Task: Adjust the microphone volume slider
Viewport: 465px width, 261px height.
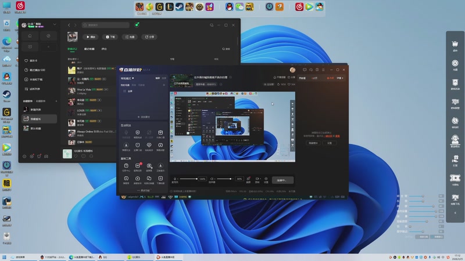Action: 188,179
